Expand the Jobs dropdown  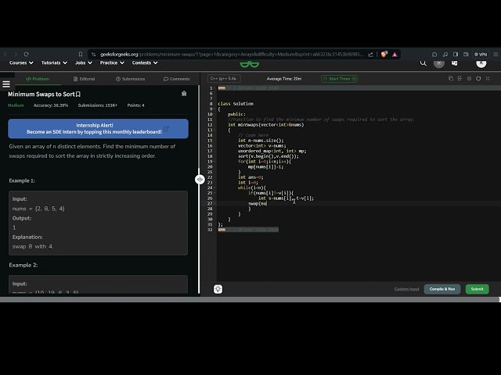point(84,62)
